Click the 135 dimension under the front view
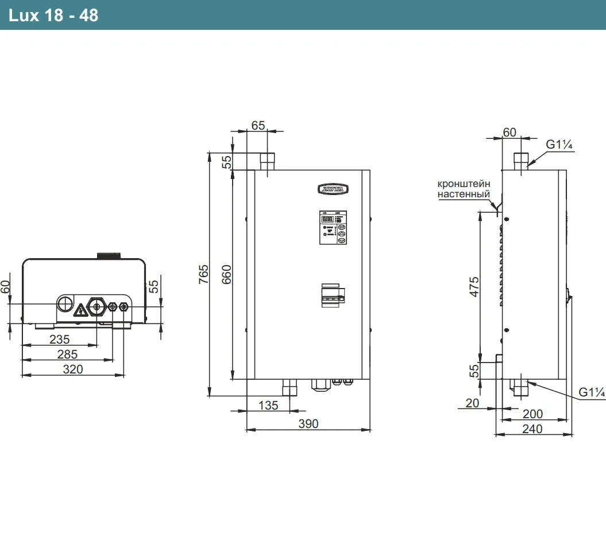The height and width of the screenshot is (545, 606). pos(268,405)
